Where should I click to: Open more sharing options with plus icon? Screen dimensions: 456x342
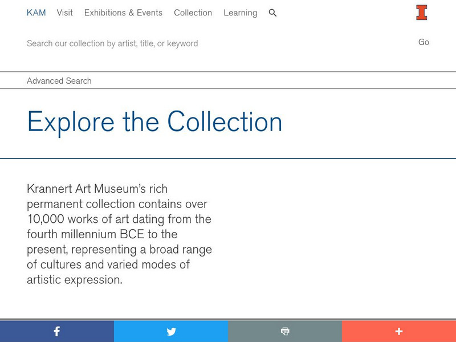[x=399, y=331]
